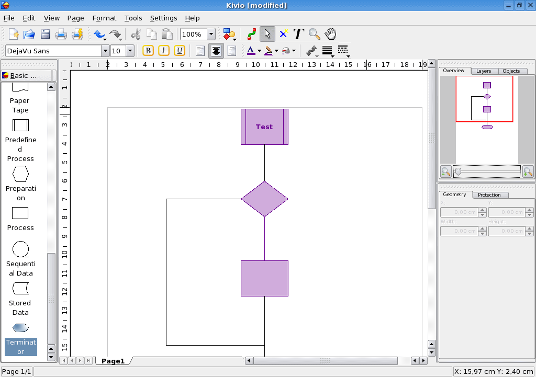This screenshot has width=536, height=377.
Task: Switch to the Layers tab
Action: (483, 71)
